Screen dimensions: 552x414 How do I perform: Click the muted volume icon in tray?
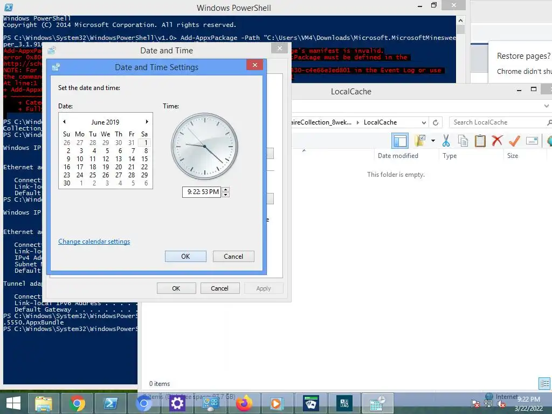(x=501, y=404)
